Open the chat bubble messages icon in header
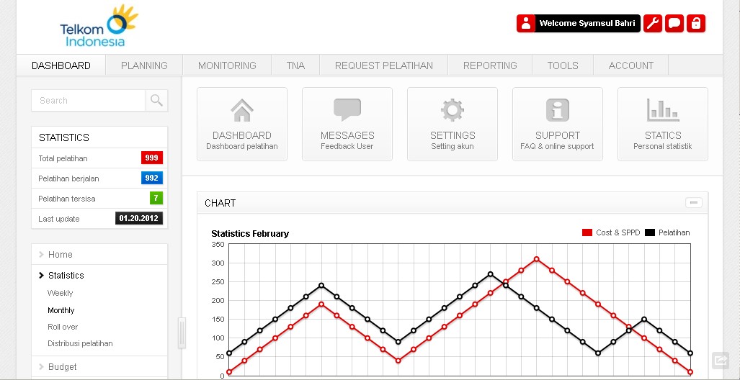This screenshot has height=380, width=740. tap(674, 24)
